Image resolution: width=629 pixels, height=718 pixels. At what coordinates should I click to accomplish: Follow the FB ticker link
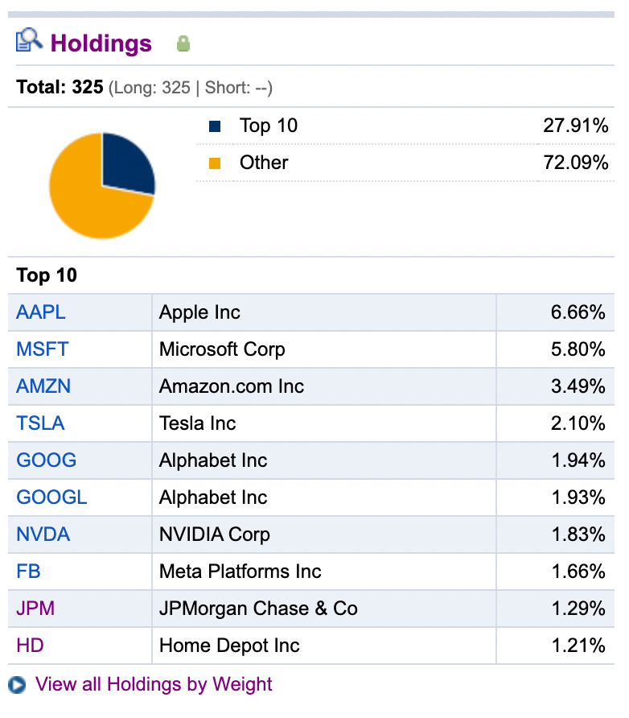click(x=28, y=572)
